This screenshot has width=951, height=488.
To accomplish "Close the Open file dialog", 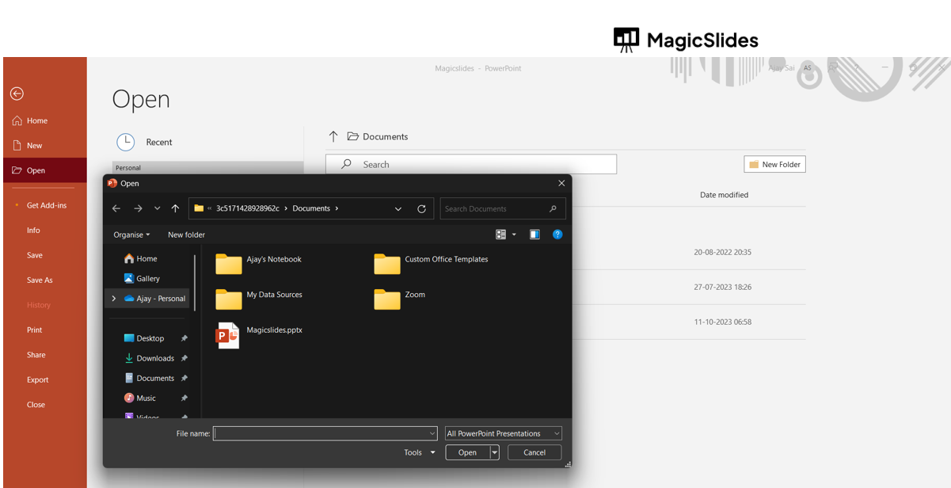I will pos(561,183).
